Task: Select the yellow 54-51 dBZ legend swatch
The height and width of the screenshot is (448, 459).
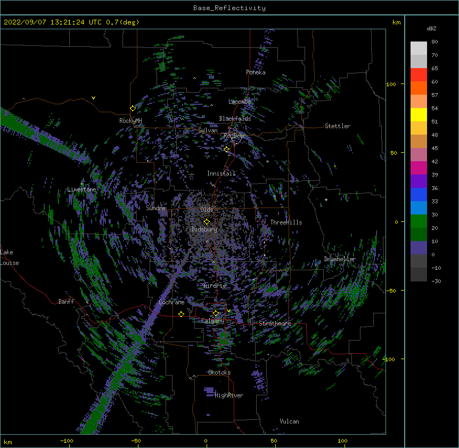Action: (419, 114)
